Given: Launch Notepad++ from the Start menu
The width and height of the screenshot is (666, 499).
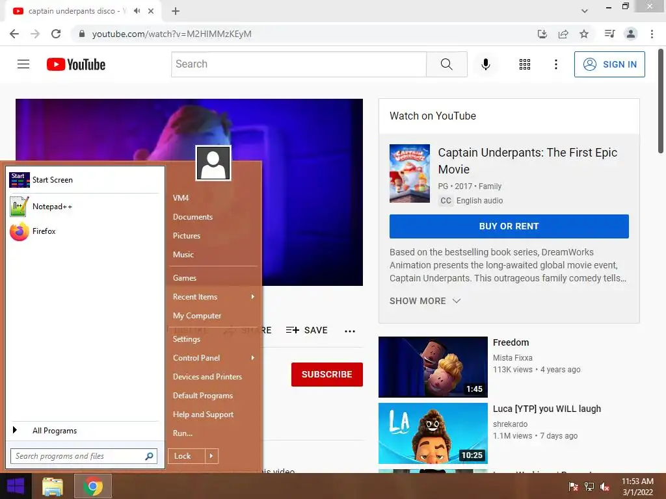Looking at the screenshot, I should pos(84,207).
